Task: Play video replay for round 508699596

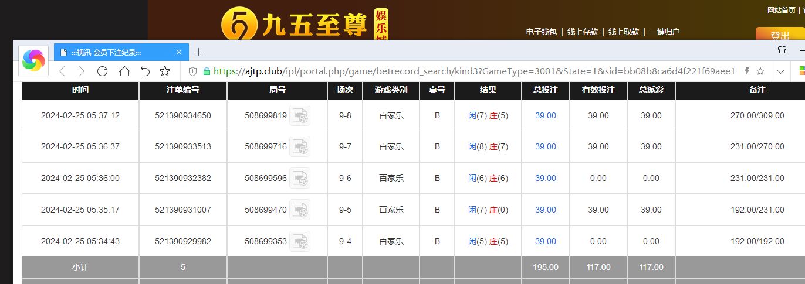Action: (x=300, y=178)
